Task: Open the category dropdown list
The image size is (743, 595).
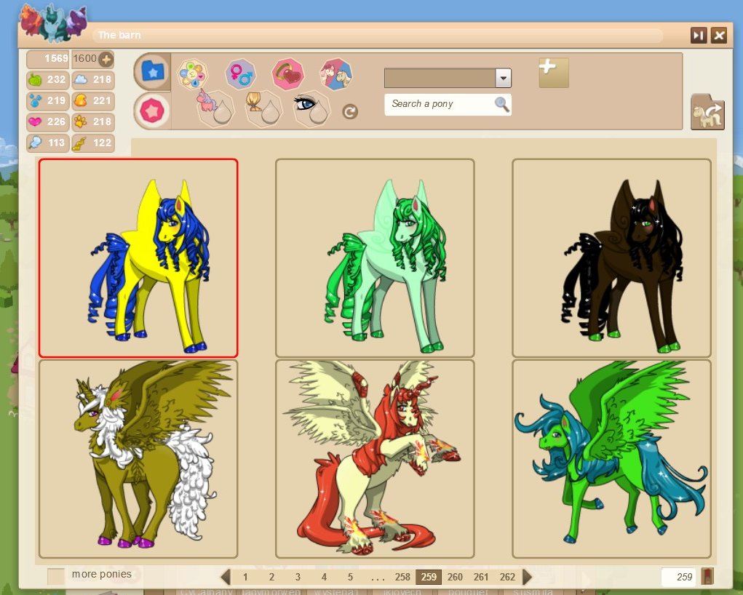Action: (x=504, y=78)
